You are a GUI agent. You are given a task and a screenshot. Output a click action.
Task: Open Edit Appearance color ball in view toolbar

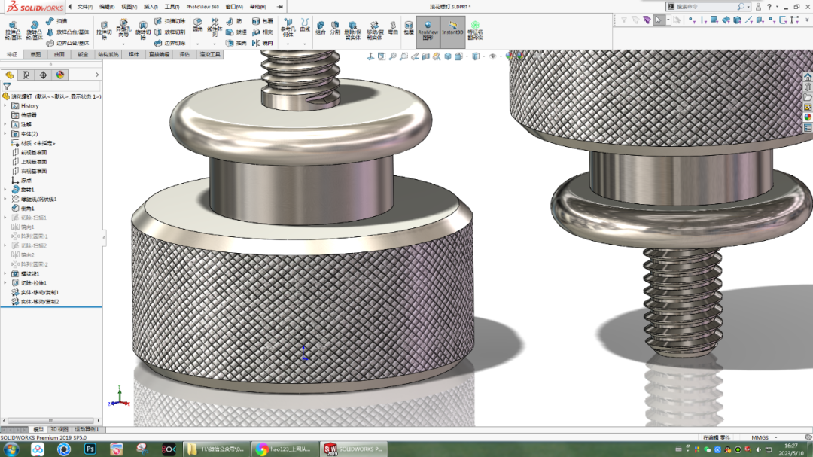click(x=510, y=56)
